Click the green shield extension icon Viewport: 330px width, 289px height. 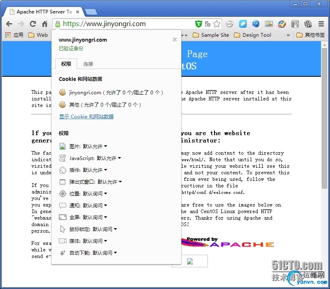pos(198,24)
